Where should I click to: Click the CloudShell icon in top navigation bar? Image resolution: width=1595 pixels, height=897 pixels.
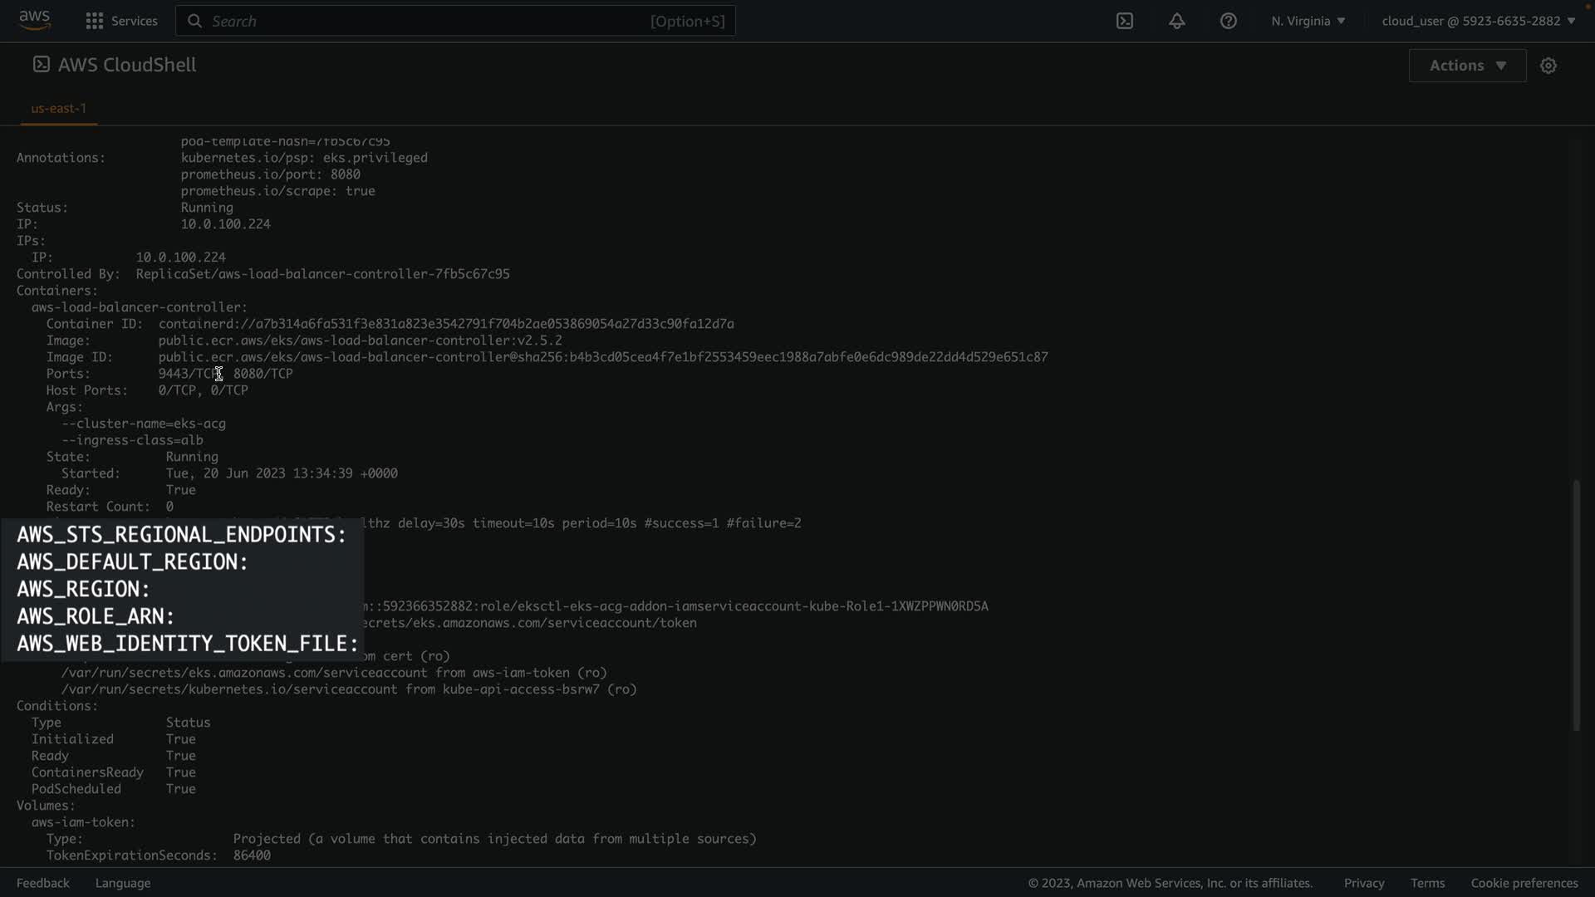[x=1125, y=21]
